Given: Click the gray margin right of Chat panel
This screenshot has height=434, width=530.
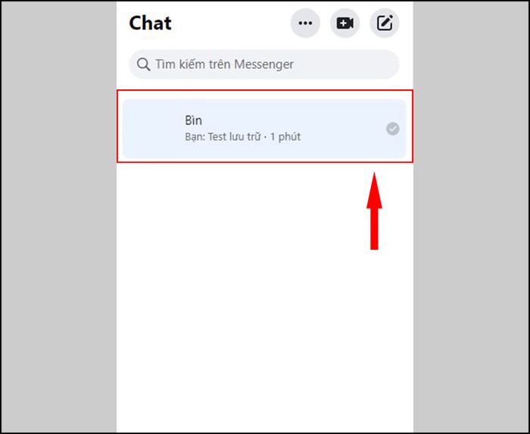Looking at the screenshot, I should click(471, 217).
